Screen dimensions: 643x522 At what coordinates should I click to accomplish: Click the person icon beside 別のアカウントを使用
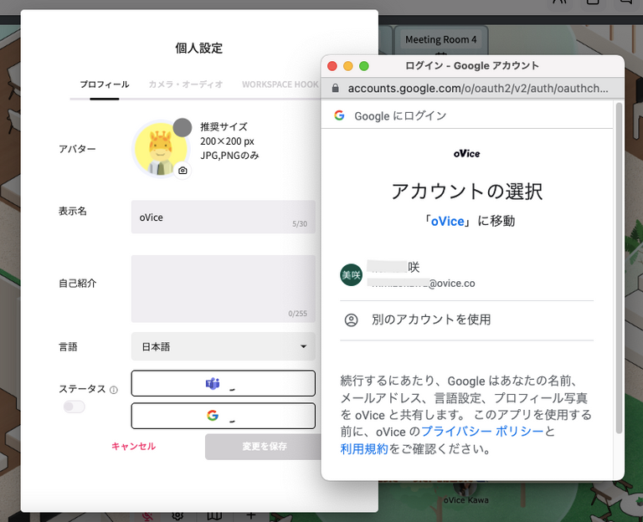pyautogui.click(x=351, y=320)
